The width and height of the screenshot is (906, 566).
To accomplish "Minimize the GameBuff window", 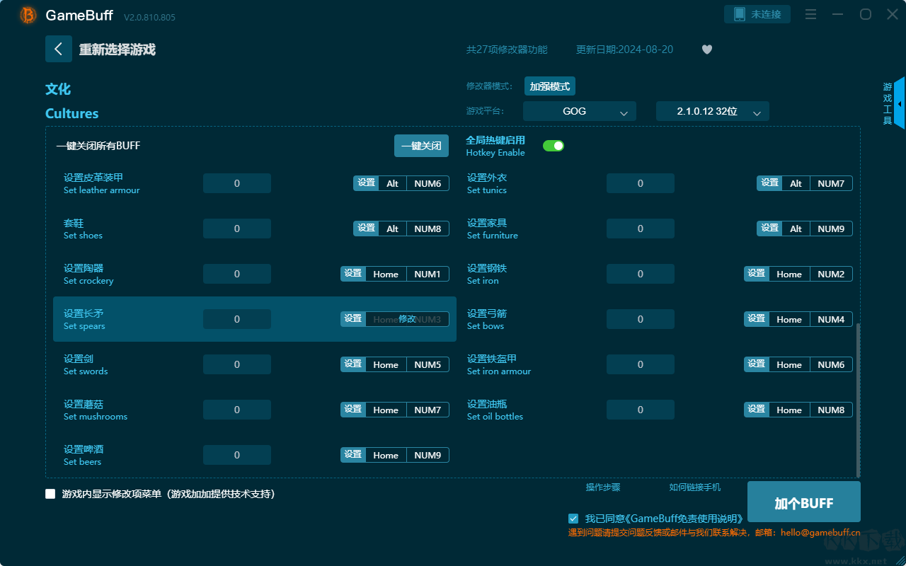I will tap(838, 14).
